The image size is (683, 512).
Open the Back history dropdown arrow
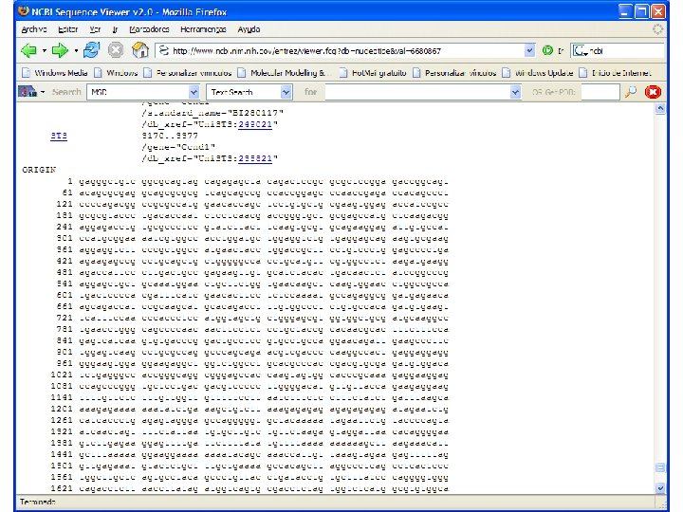(44, 51)
